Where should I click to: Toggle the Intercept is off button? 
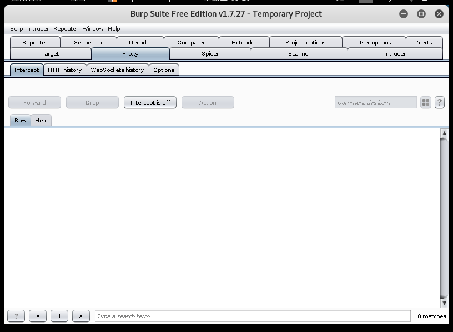(x=150, y=102)
